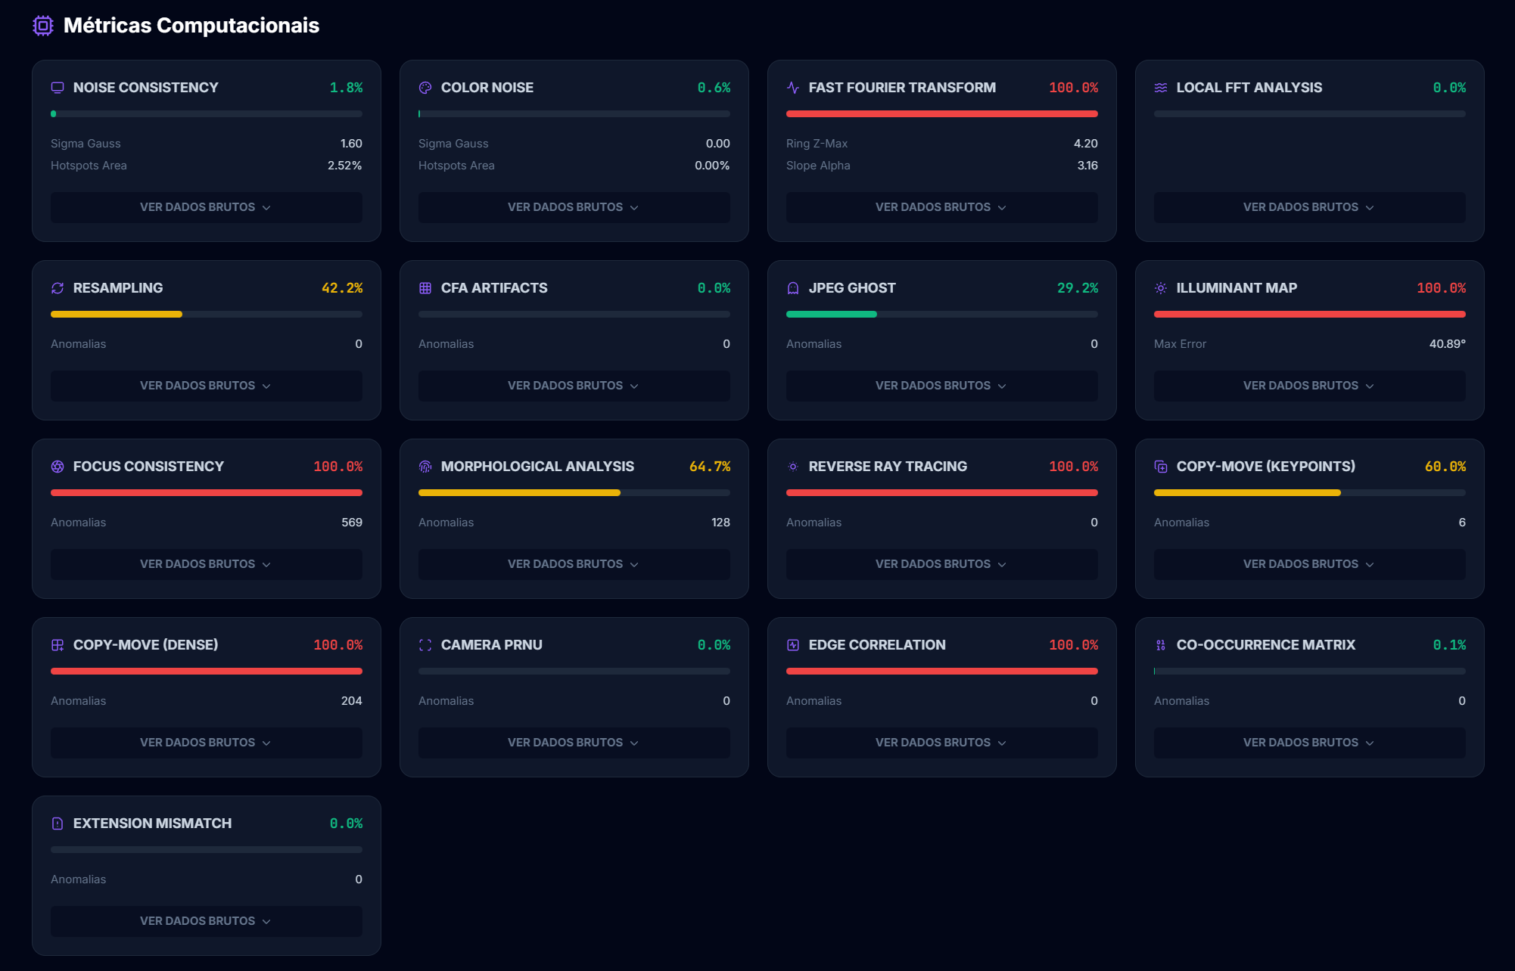Click the Color Noise palette icon
Screen dimensions: 1515x971
(425, 88)
